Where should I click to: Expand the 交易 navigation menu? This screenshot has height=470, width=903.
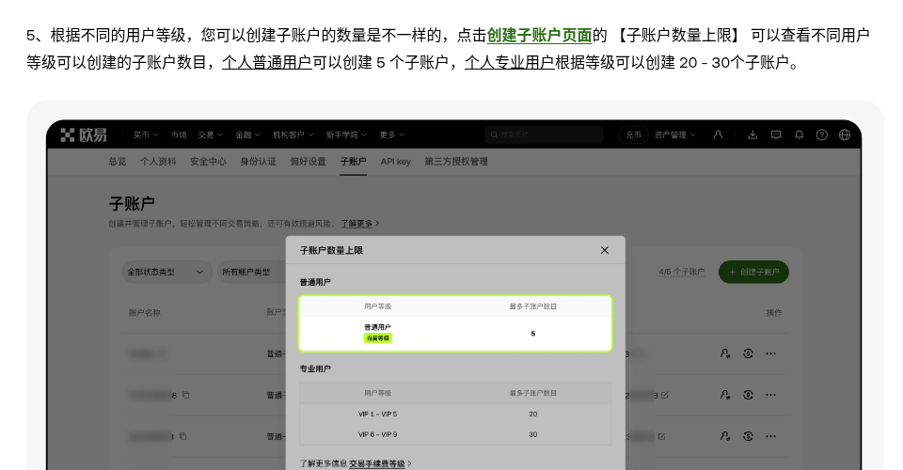(x=210, y=134)
